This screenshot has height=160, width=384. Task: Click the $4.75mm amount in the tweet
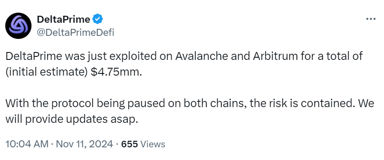point(116,73)
